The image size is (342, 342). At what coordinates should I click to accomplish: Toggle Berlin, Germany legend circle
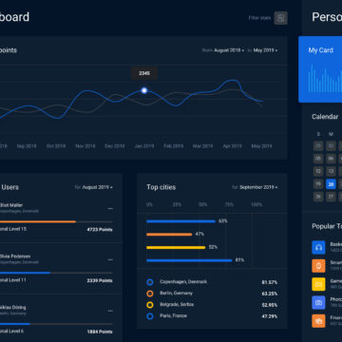(x=150, y=294)
